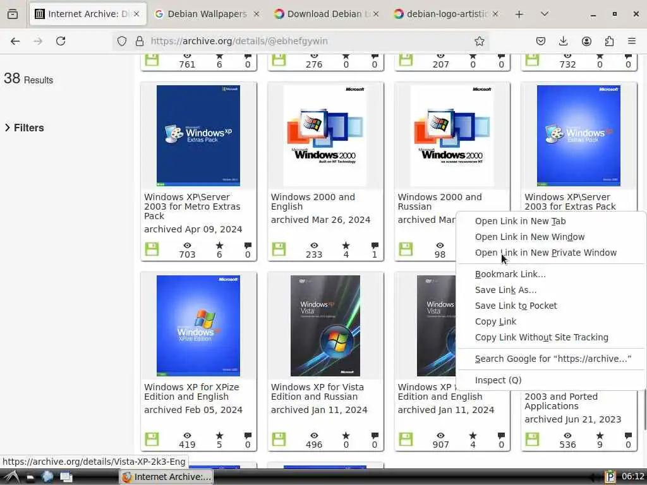The width and height of the screenshot is (647, 485).
Task: Open the taskbar start menu icon
Action: click(11, 477)
